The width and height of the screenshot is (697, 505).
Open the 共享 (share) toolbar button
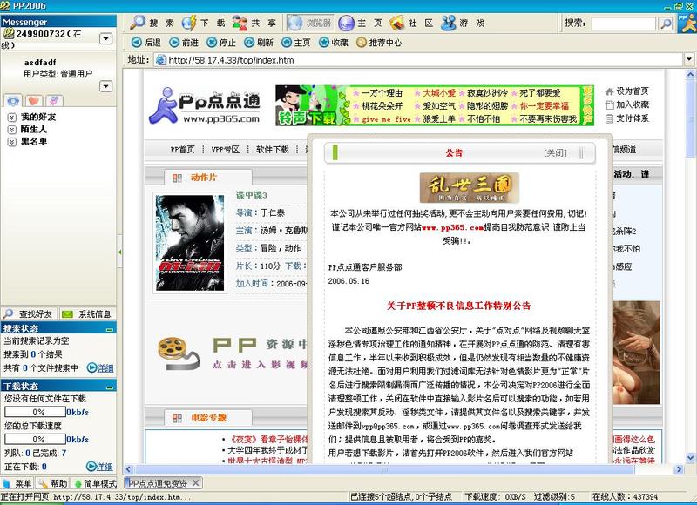254,23
